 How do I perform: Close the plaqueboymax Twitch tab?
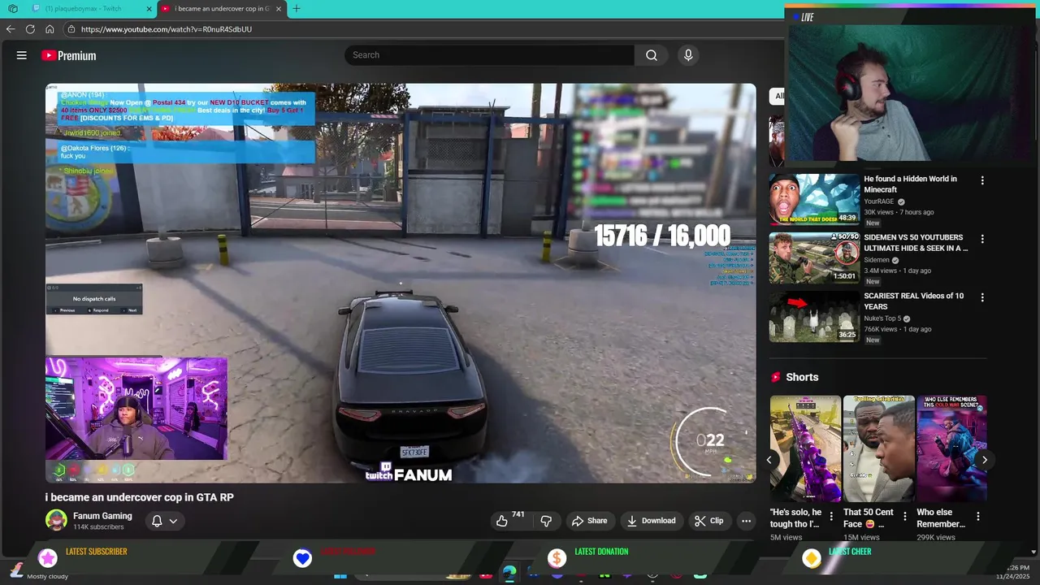coord(149,9)
